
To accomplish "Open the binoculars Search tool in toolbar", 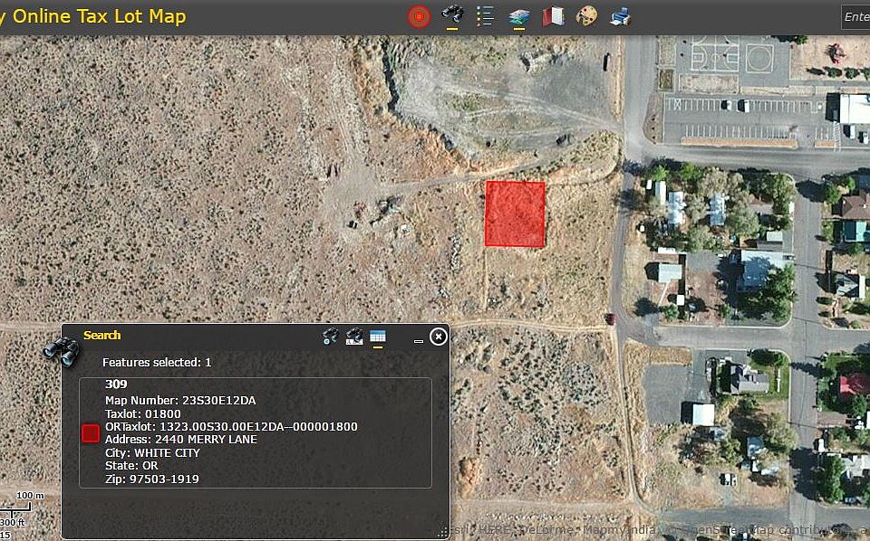I will tap(453, 15).
